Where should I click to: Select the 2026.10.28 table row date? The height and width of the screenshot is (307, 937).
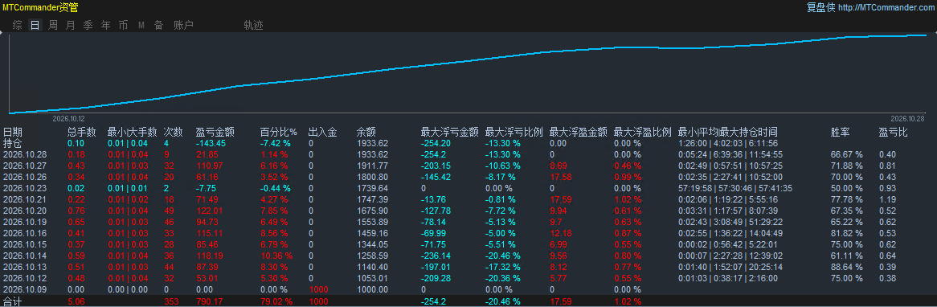click(x=23, y=154)
